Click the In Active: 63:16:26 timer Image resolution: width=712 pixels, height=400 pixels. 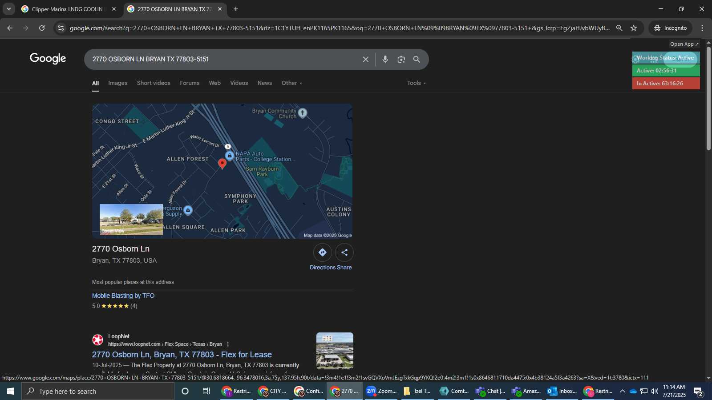coord(666,84)
